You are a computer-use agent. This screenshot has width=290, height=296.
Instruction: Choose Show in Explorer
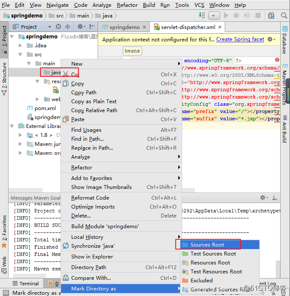pyautogui.click(x=121, y=256)
